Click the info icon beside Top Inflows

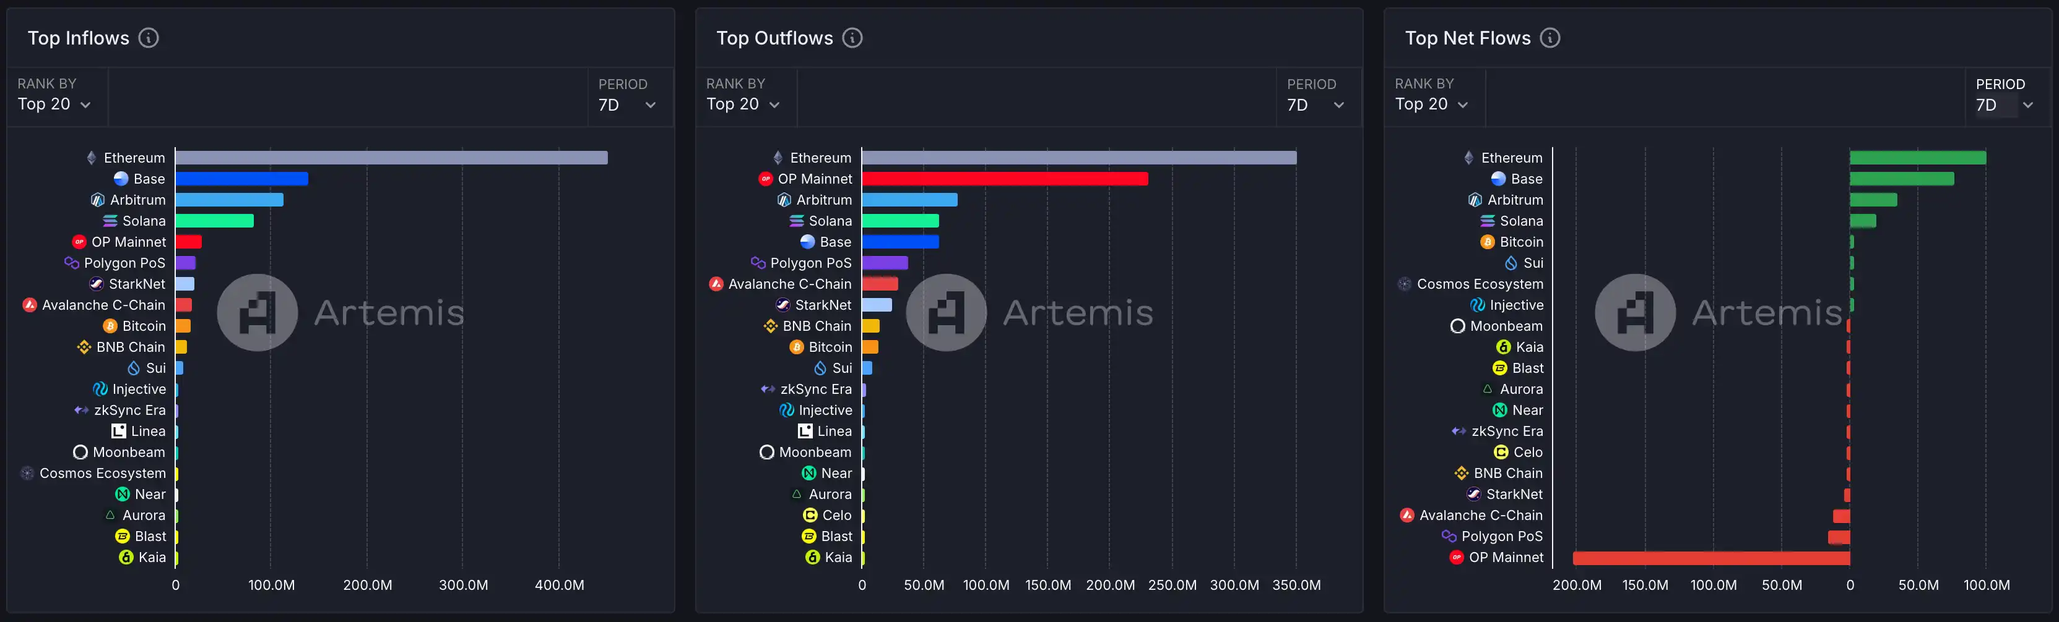point(149,38)
